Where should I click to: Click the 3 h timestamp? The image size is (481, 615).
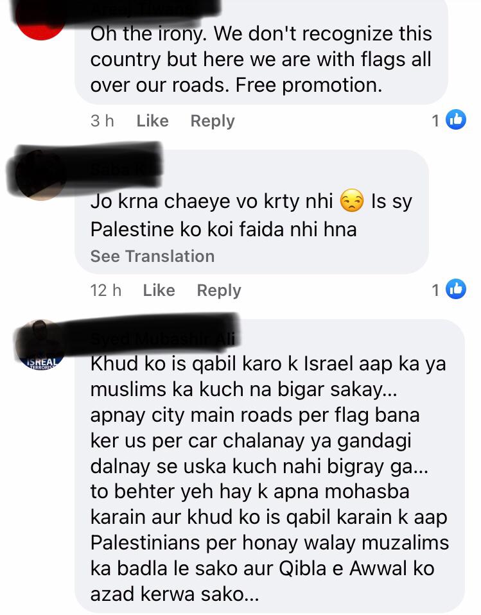point(102,121)
